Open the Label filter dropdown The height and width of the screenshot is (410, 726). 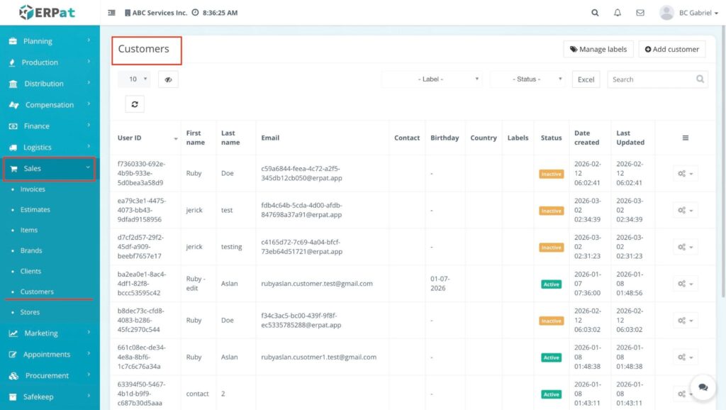click(432, 79)
